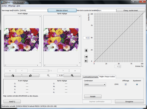Screen dimensions: 147x109
Task: Click the Sortie value field showing 0
Action: click(85, 38)
